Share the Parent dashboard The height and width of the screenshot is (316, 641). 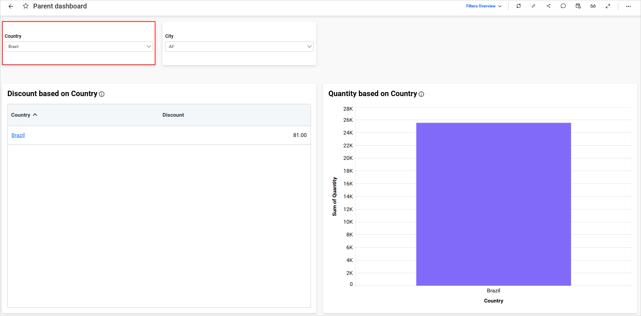point(548,6)
